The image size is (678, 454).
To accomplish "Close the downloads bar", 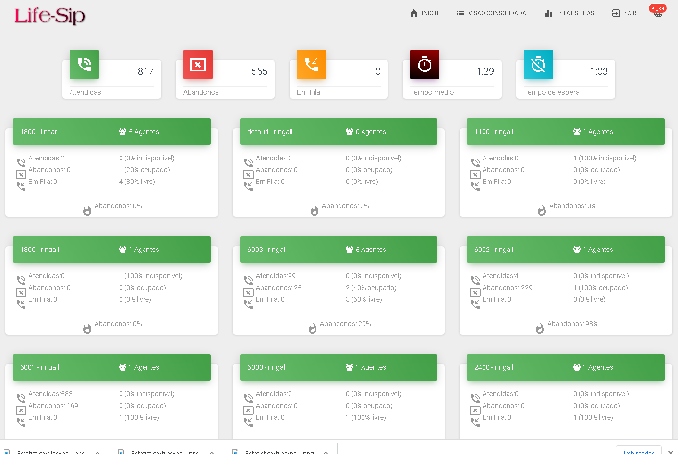I will 671,452.
